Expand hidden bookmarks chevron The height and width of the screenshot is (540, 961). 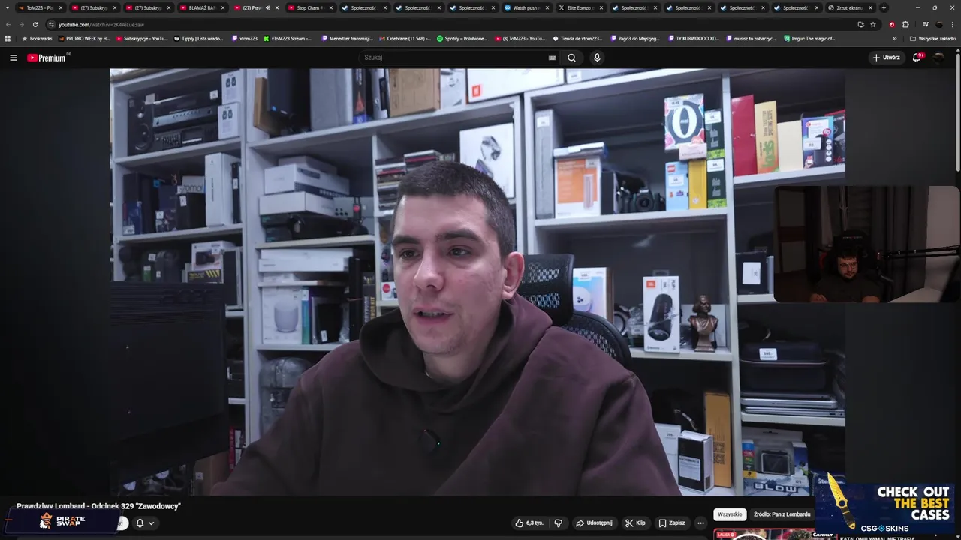click(894, 38)
